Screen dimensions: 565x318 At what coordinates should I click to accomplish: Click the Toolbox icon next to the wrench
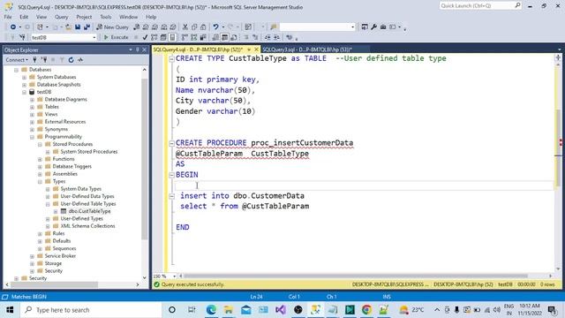383,27
